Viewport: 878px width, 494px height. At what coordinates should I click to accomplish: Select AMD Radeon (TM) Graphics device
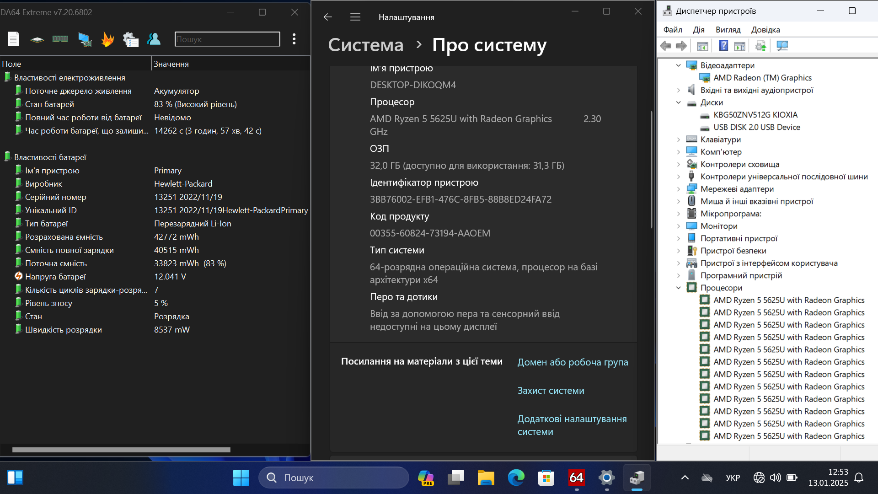(x=762, y=78)
